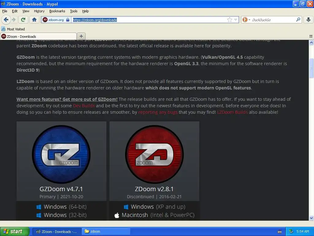Open the DuckDuckGo search engine selector
314x236 pixels.
click(x=246, y=20)
